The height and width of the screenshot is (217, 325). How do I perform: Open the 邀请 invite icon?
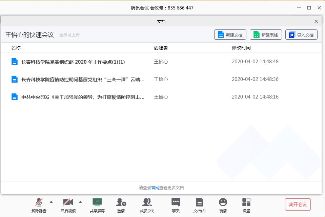121,202
